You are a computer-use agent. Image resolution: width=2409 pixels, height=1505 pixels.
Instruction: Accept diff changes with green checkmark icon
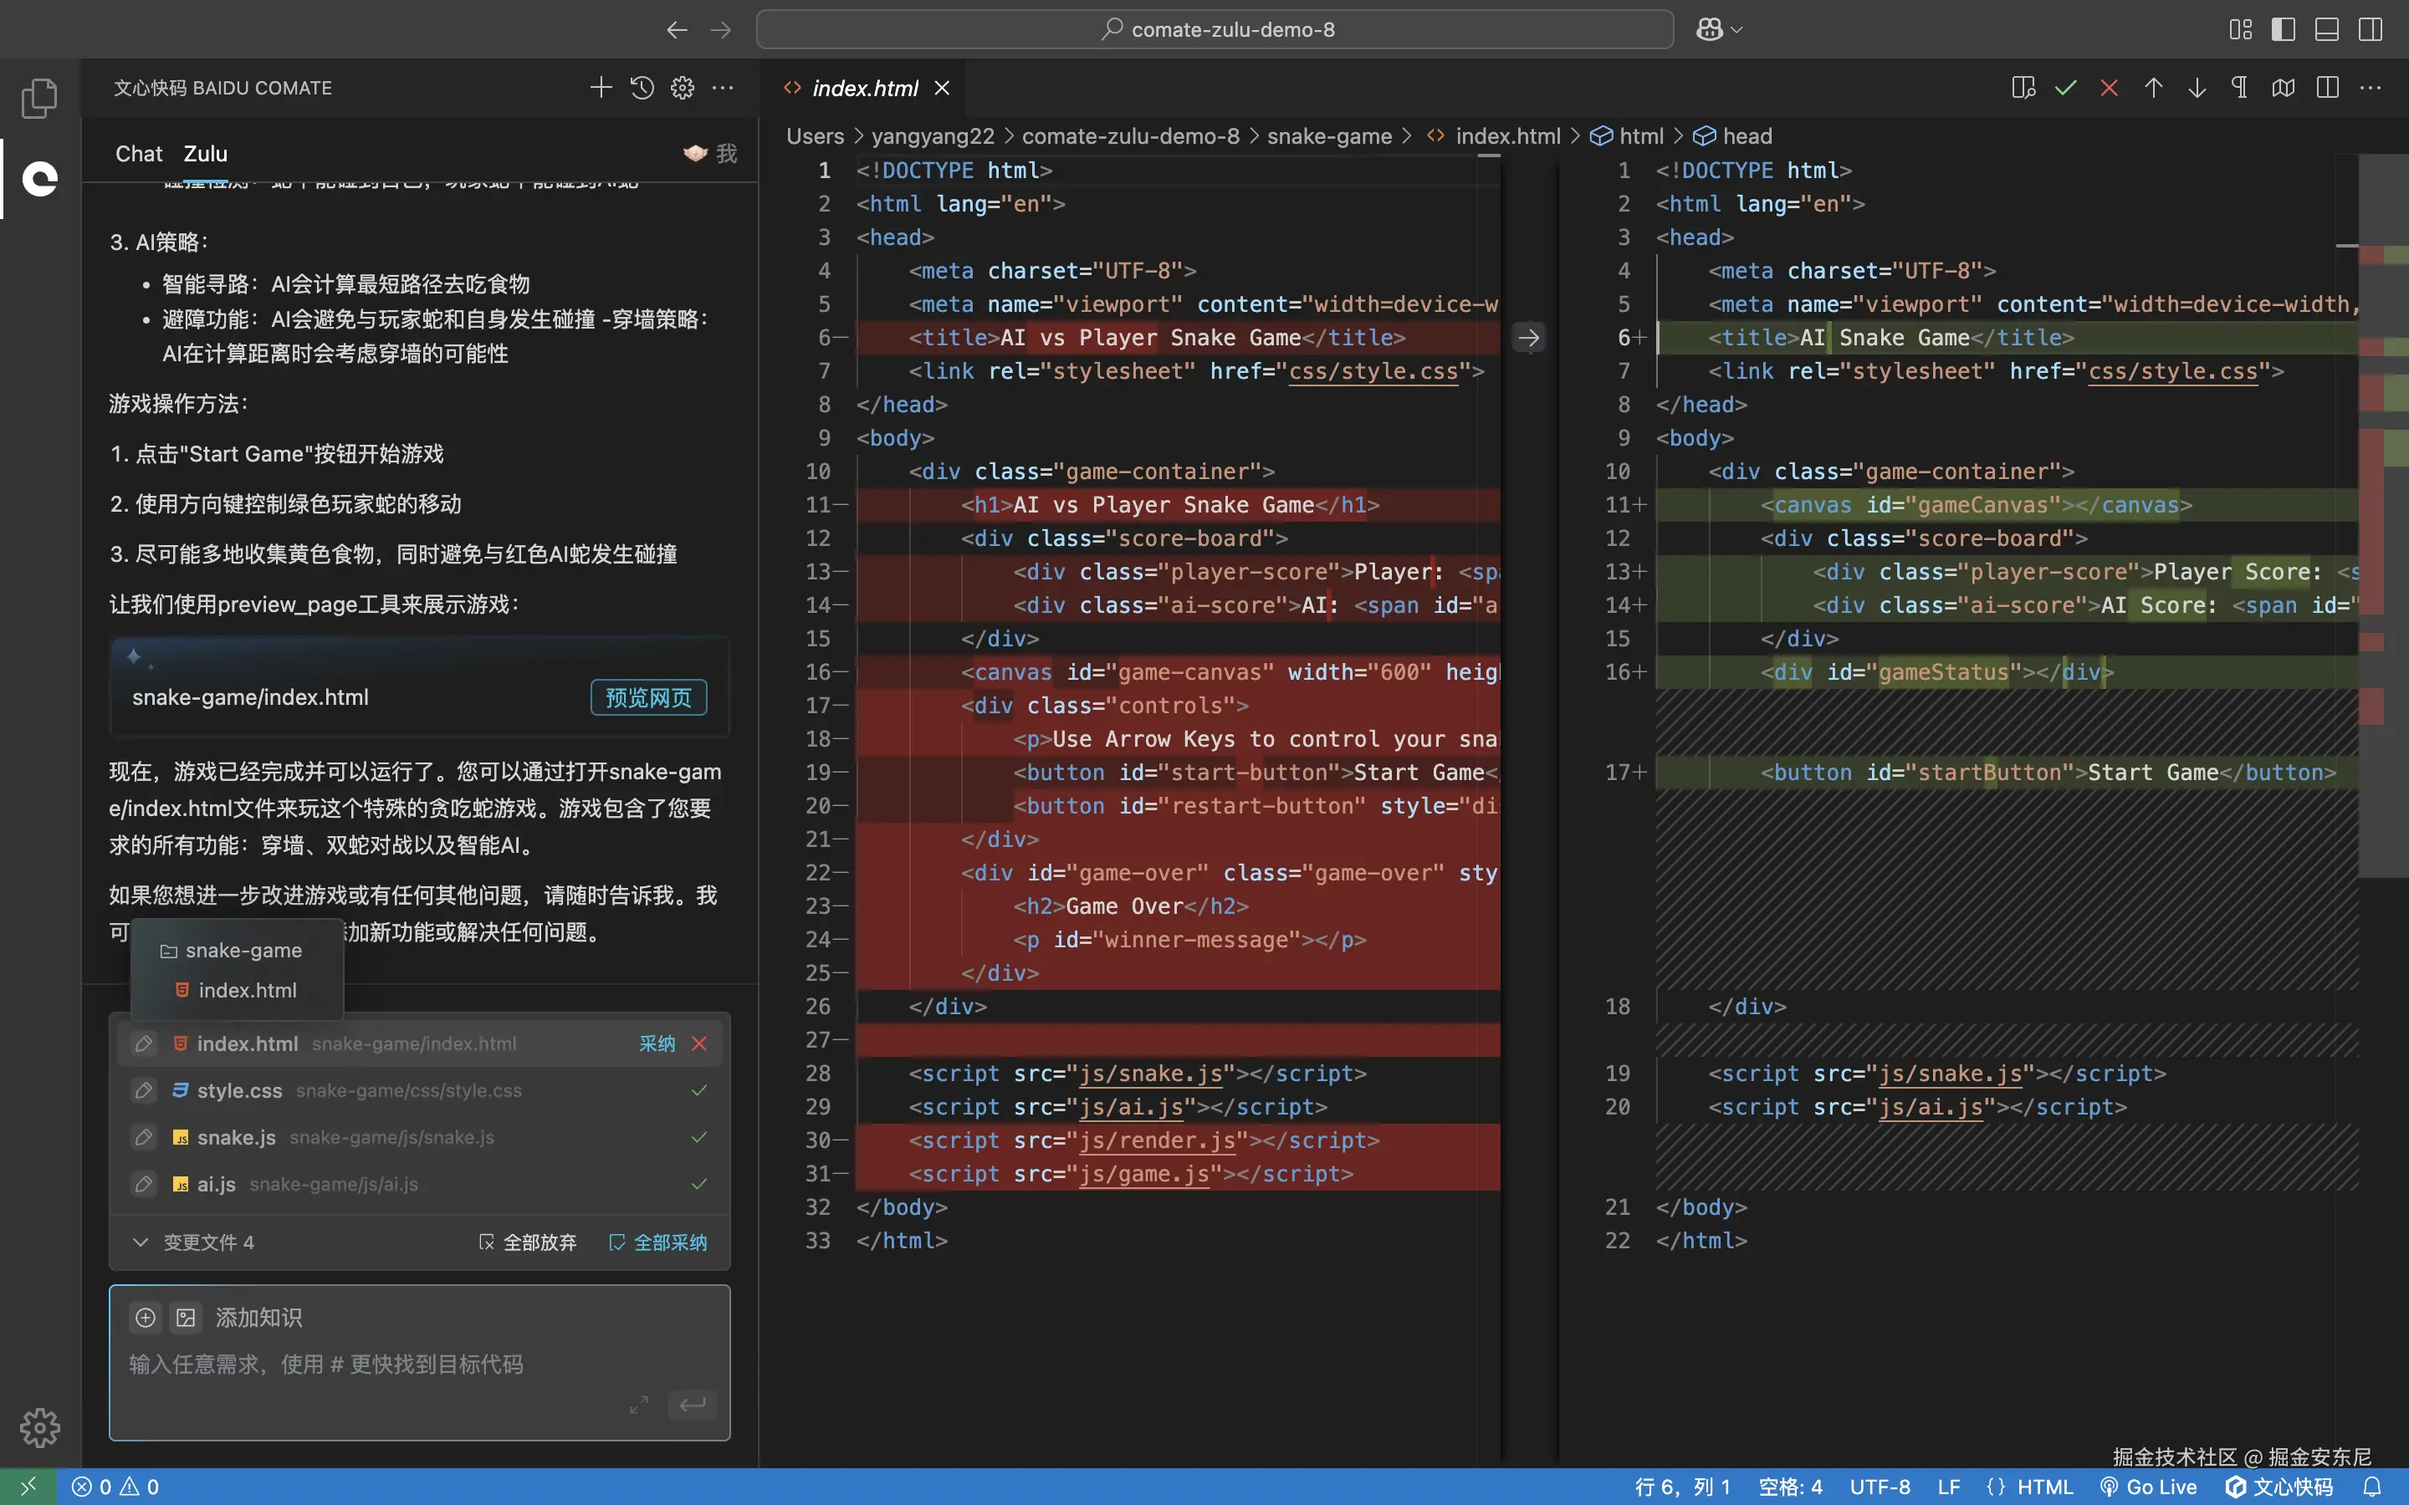coord(2065,88)
